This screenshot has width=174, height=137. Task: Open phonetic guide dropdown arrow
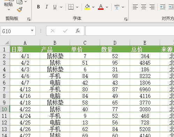pyautogui.click(x=123, y=7)
